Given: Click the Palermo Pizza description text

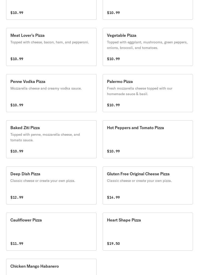Looking at the screenshot, I should tap(139, 91).
